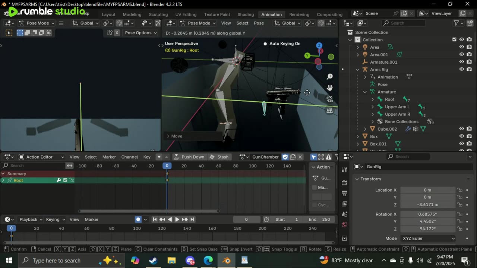Toggle camera view icon in viewport
Image resolution: width=477 pixels, height=268 pixels.
tap(330, 99)
